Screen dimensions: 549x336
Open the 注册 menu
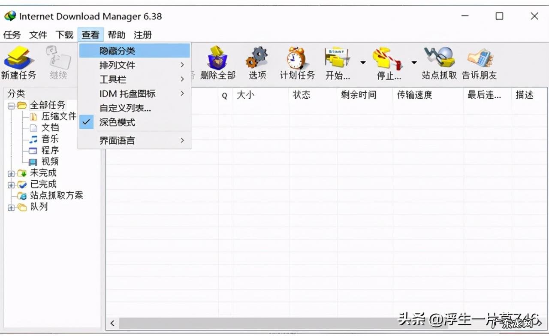tap(143, 35)
